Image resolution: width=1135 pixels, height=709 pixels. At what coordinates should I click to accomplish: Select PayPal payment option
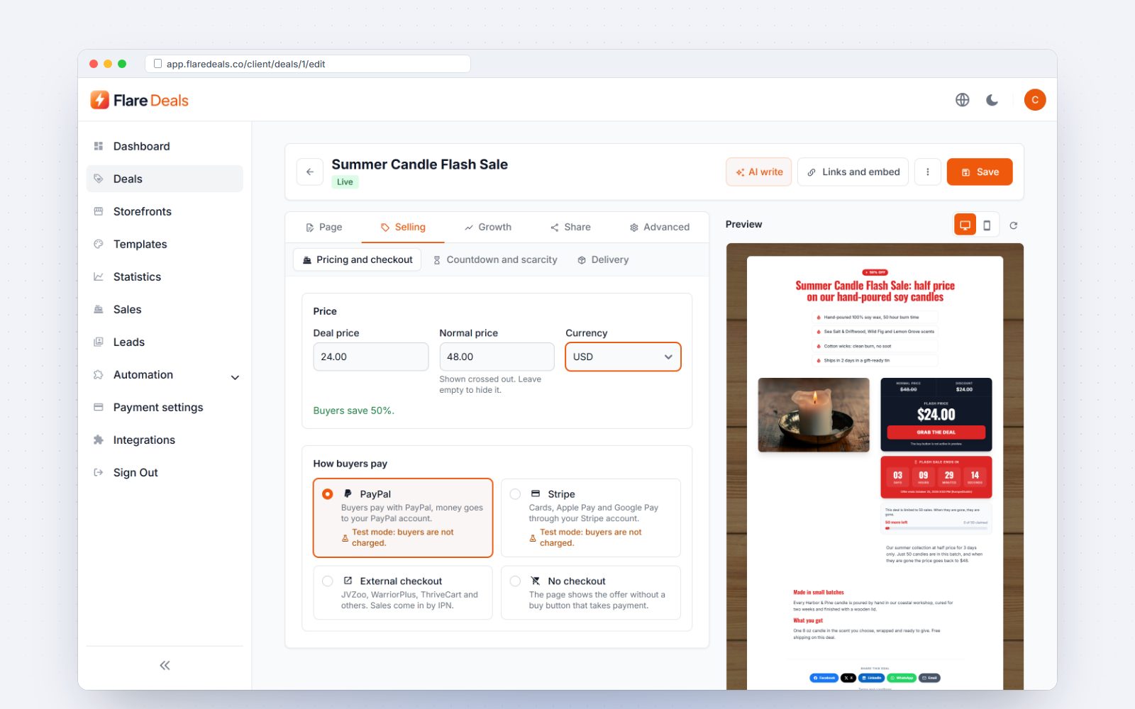(x=403, y=518)
